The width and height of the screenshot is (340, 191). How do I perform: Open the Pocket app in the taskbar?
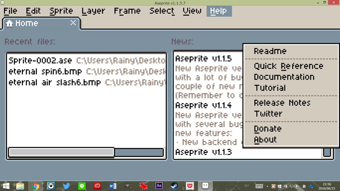(190, 186)
